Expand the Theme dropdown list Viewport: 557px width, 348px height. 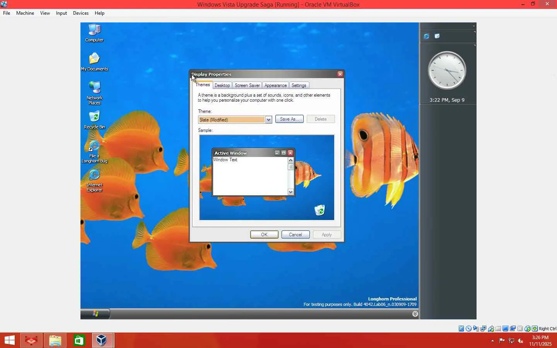pyautogui.click(x=268, y=119)
